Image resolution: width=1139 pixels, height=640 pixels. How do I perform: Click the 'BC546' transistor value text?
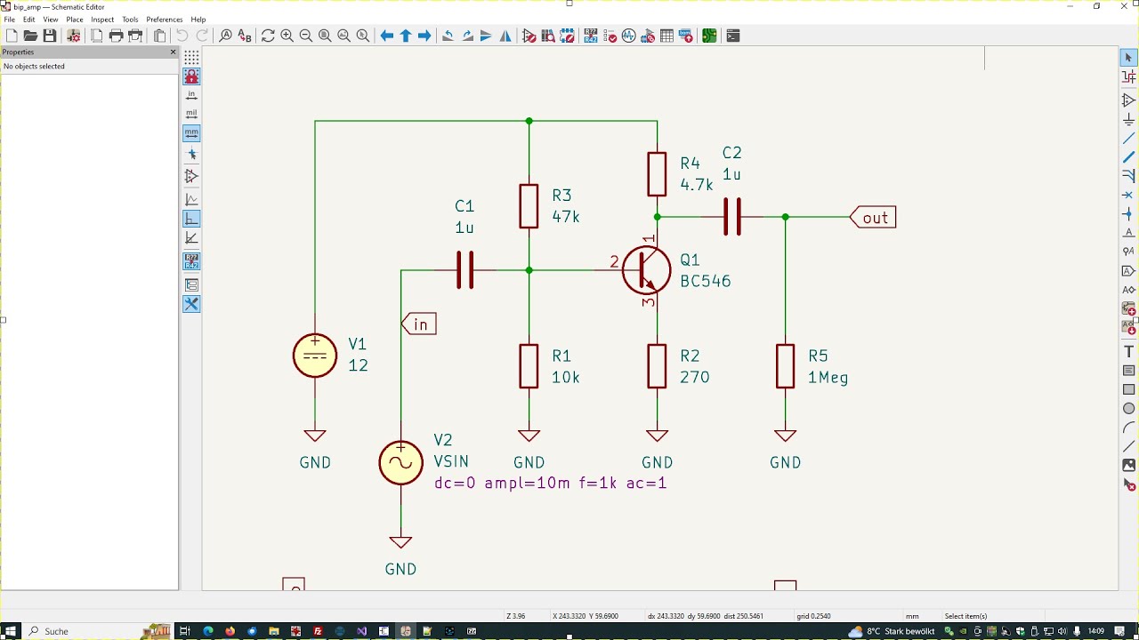coord(706,281)
